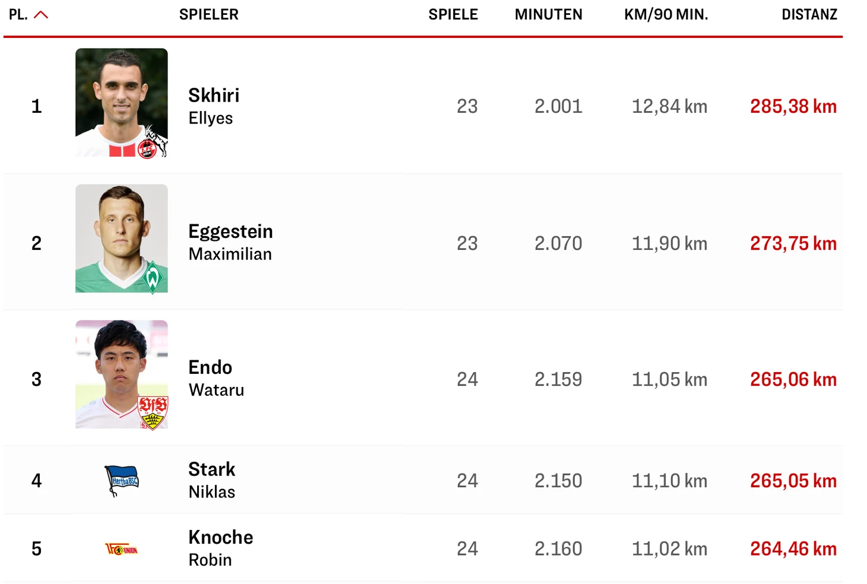
Task: Sort the table by the SPIELER column
Action: click(208, 15)
